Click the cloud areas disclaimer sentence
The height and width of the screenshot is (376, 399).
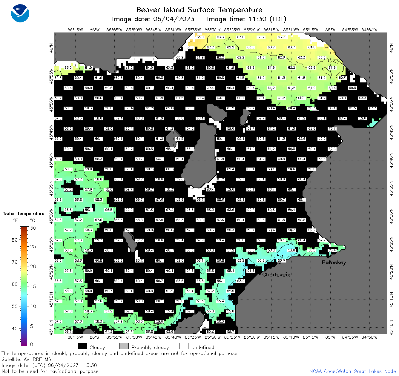pos(120,353)
